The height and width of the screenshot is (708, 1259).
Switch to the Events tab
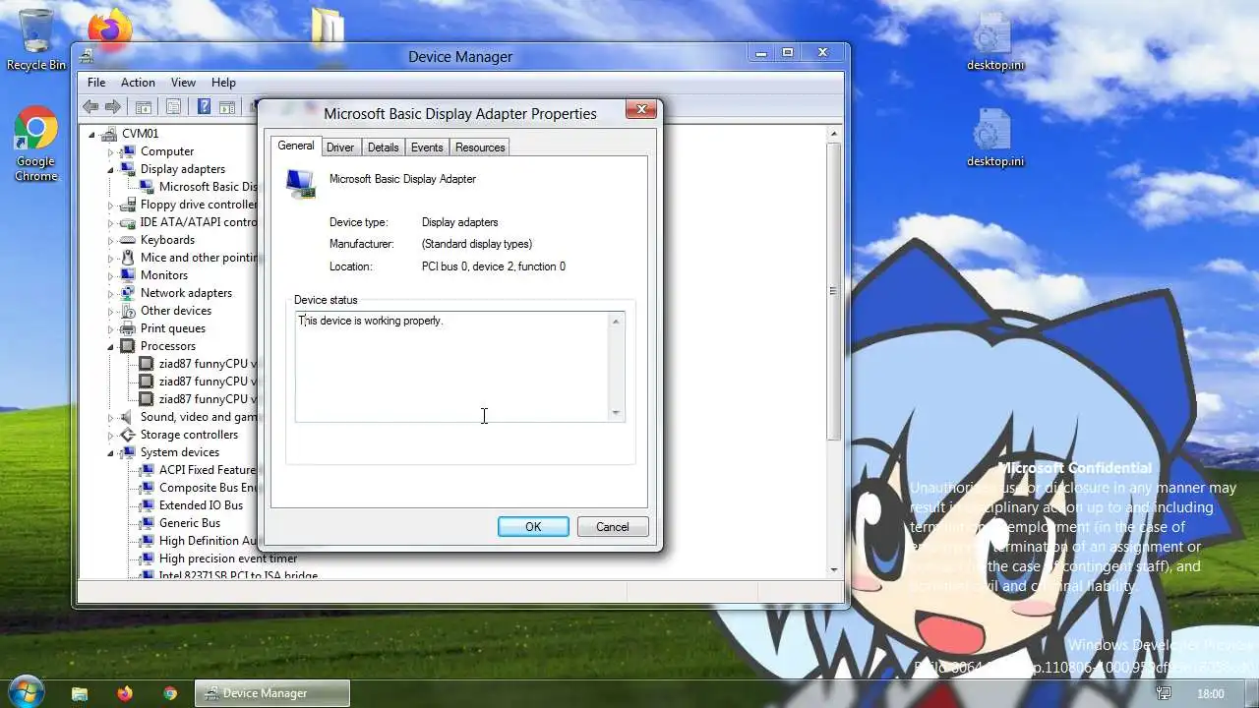point(427,147)
